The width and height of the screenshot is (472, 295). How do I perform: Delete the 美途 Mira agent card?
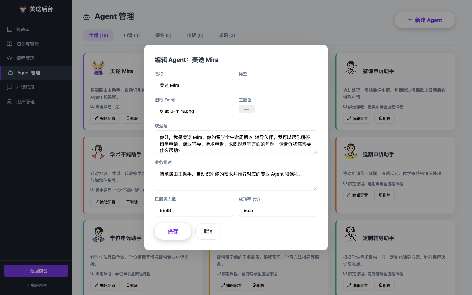click(132, 118)
